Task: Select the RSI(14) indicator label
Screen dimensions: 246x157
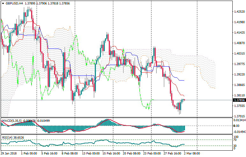Action: point(8,137)
